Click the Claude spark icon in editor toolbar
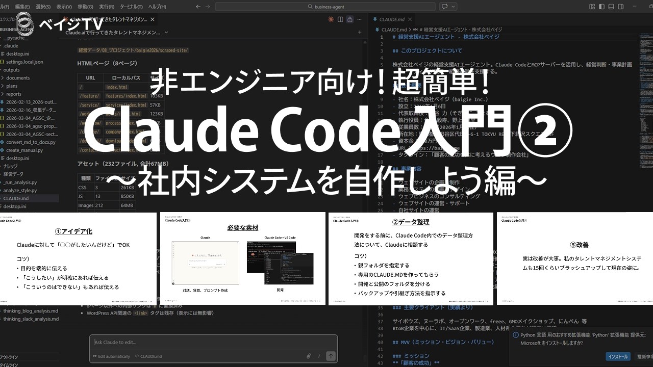Image resolution: width=653 pixels, height=367 pixels. (331, 19)
